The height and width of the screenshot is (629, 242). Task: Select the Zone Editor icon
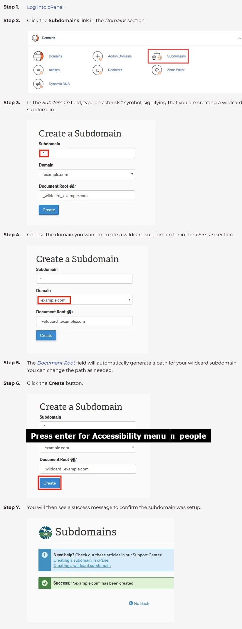(157, 70)
